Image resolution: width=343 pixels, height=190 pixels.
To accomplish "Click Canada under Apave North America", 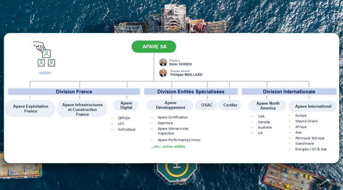I will [x=264, y=122].
